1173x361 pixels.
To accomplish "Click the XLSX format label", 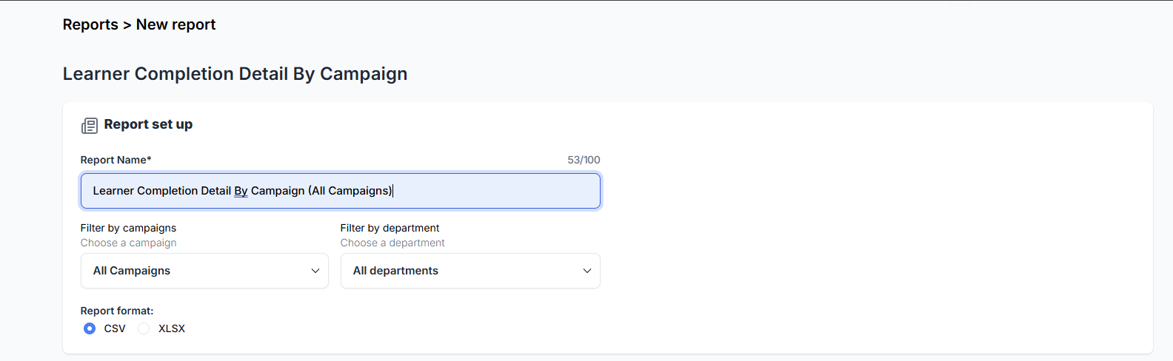I will click(x=172, y=328).
